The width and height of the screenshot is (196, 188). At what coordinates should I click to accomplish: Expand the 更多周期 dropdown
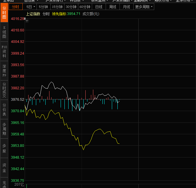point(144,6)
